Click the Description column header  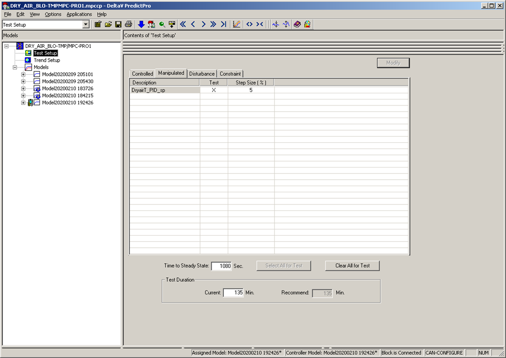pyautogui.click(x=164, y=83)
